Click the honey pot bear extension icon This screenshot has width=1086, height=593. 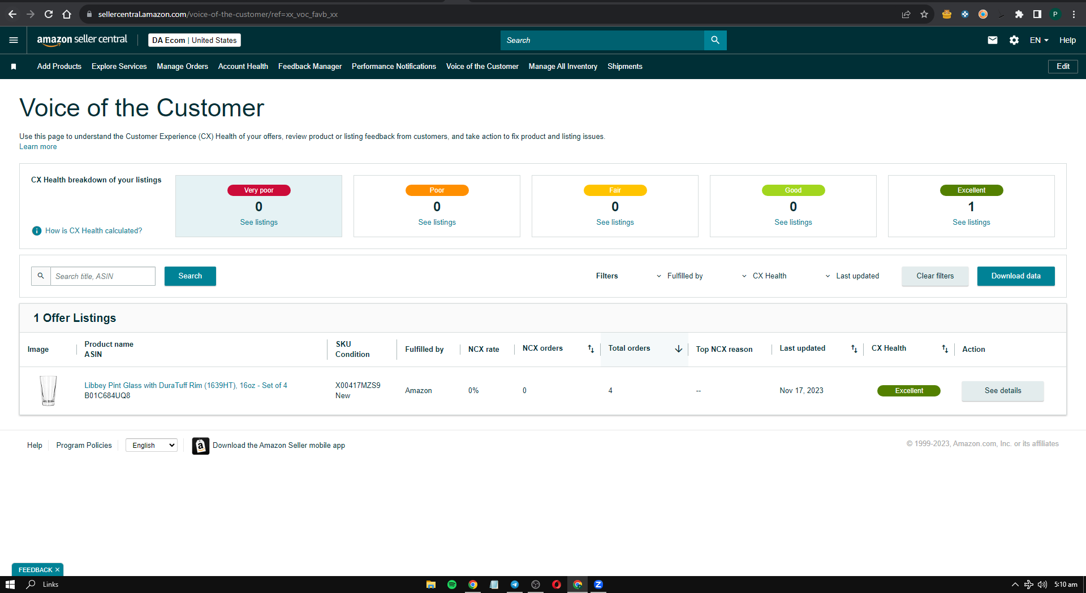(x=947, y=14)
